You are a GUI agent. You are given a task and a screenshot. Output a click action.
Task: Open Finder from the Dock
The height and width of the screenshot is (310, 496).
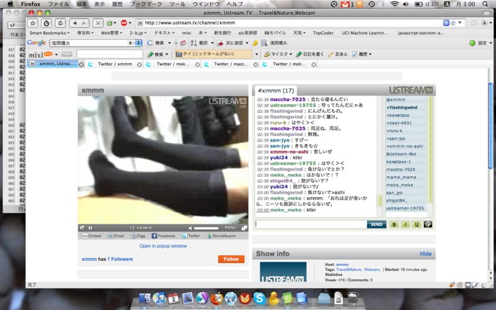coord(144,298)
